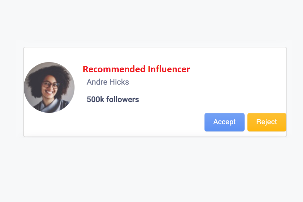
Task: Click the word followers below the name
Action: (123, 99)
